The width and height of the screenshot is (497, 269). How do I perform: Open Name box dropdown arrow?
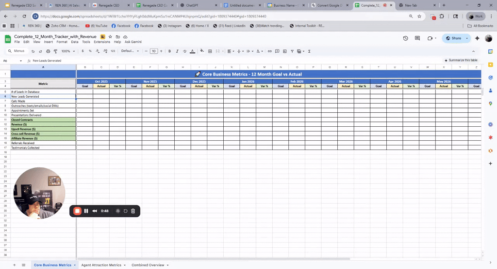(20, 60)
